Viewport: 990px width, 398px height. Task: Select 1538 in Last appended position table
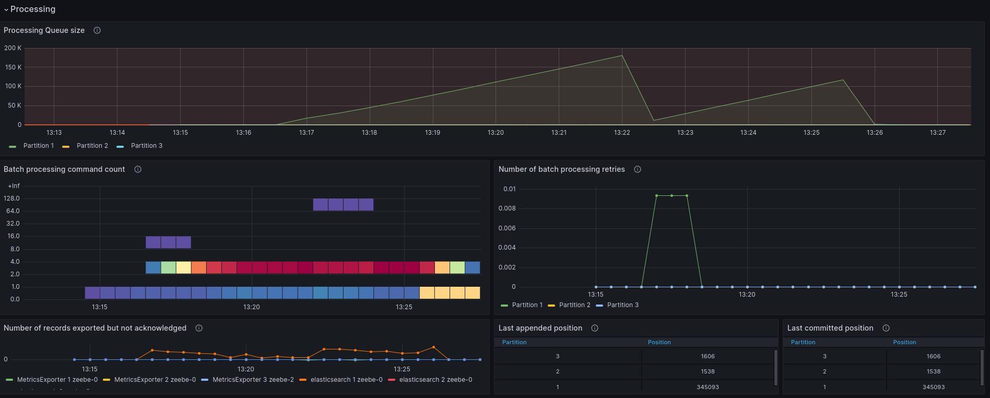(708, 371)
